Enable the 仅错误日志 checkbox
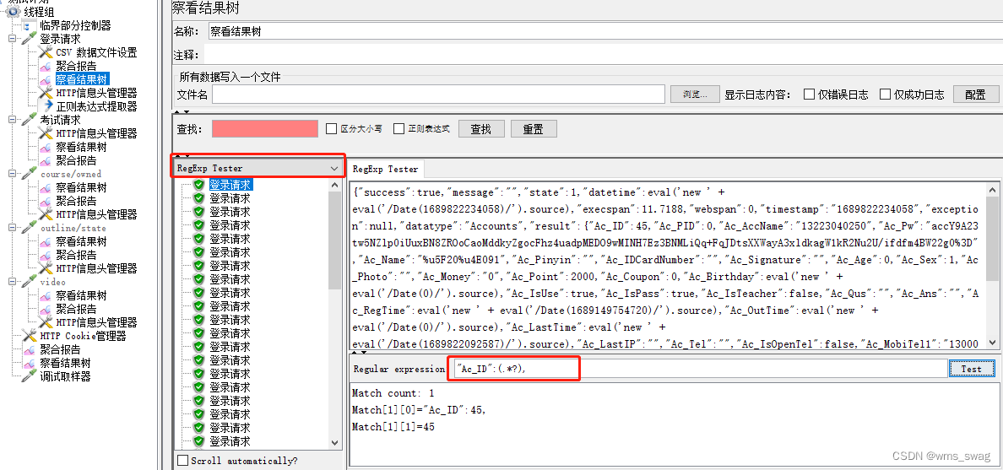1003x470 pixels. 809,94
